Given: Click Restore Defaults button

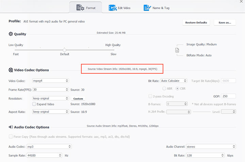Looking at the screenshot, I should 196,22.
